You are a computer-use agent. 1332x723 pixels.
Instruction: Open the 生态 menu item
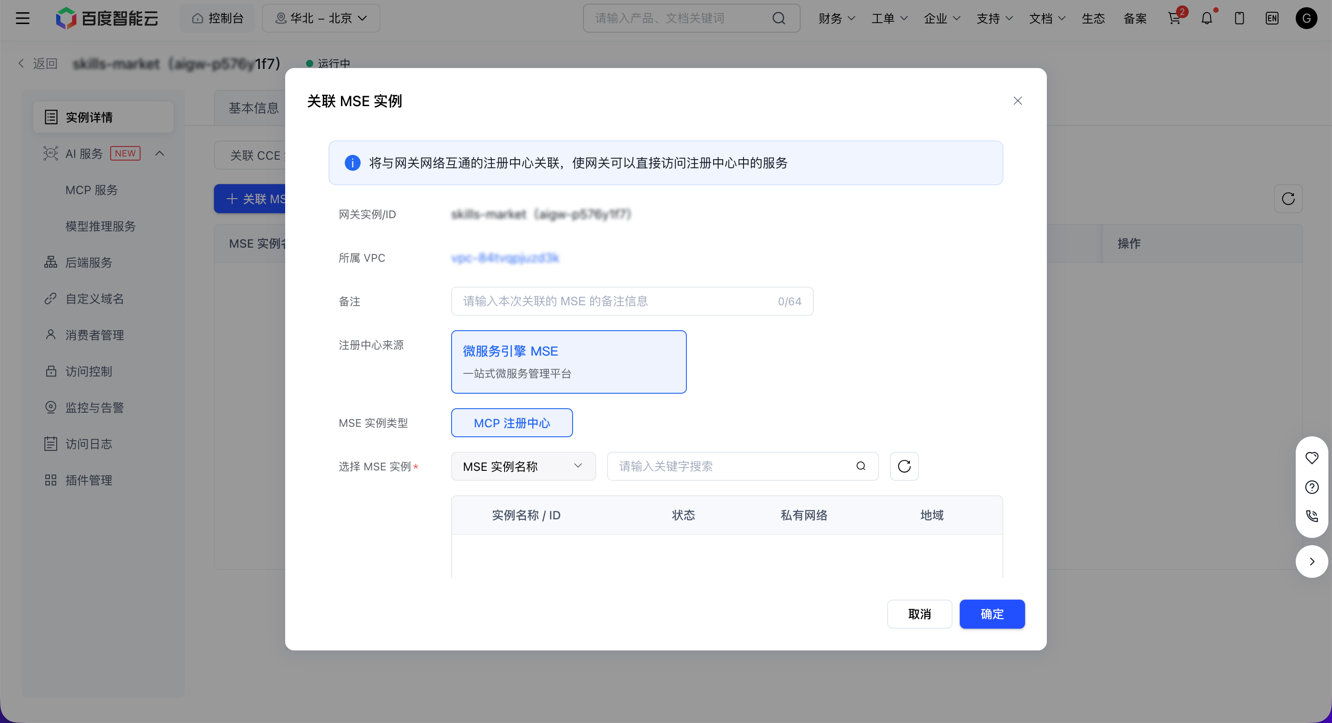(x=1093, y=19)
